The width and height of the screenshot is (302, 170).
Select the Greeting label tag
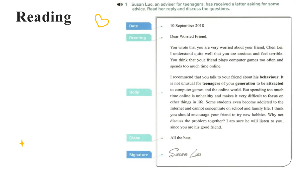click(x=139, y=38)
